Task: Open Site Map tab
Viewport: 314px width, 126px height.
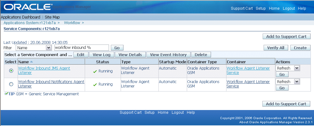Action: (x=52, y=17)
